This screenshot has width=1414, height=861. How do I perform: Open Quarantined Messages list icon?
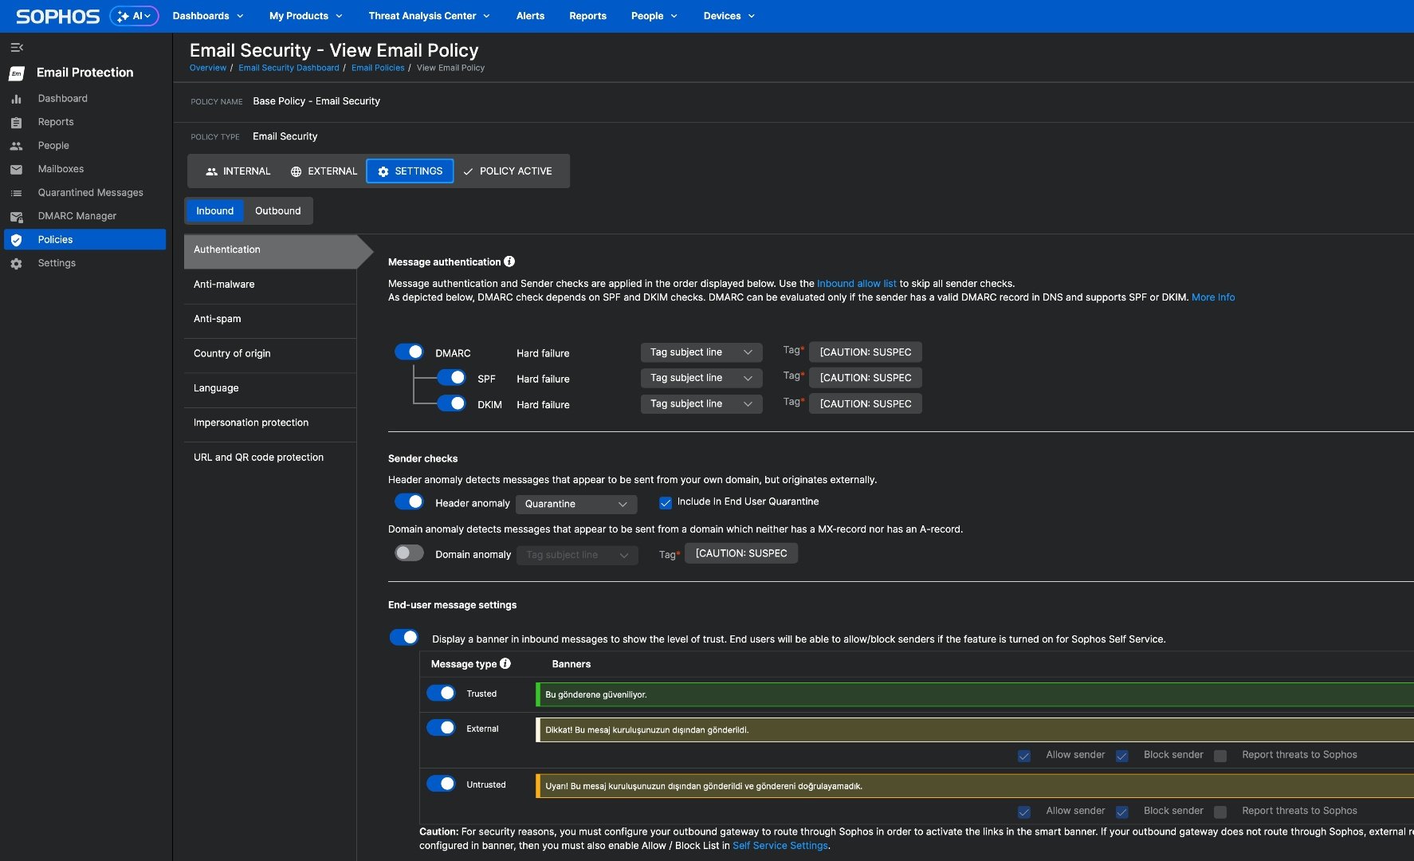pos(16,193)
